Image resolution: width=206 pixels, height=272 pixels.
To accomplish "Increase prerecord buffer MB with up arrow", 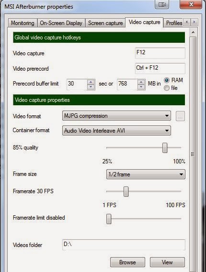I will point(141,82).
